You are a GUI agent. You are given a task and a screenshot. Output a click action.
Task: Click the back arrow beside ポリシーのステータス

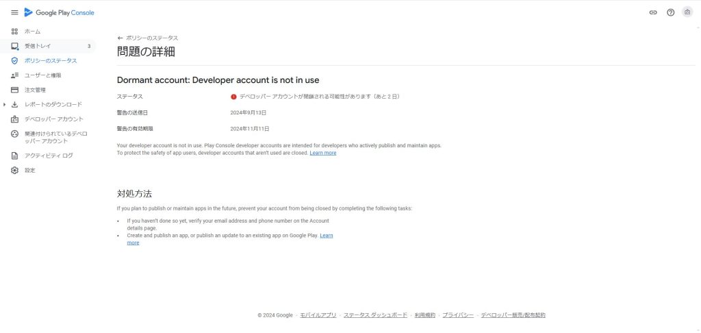click(x=120, y=38)
